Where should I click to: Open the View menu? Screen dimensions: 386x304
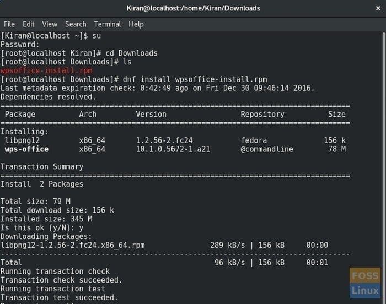[x=50, y=24]
